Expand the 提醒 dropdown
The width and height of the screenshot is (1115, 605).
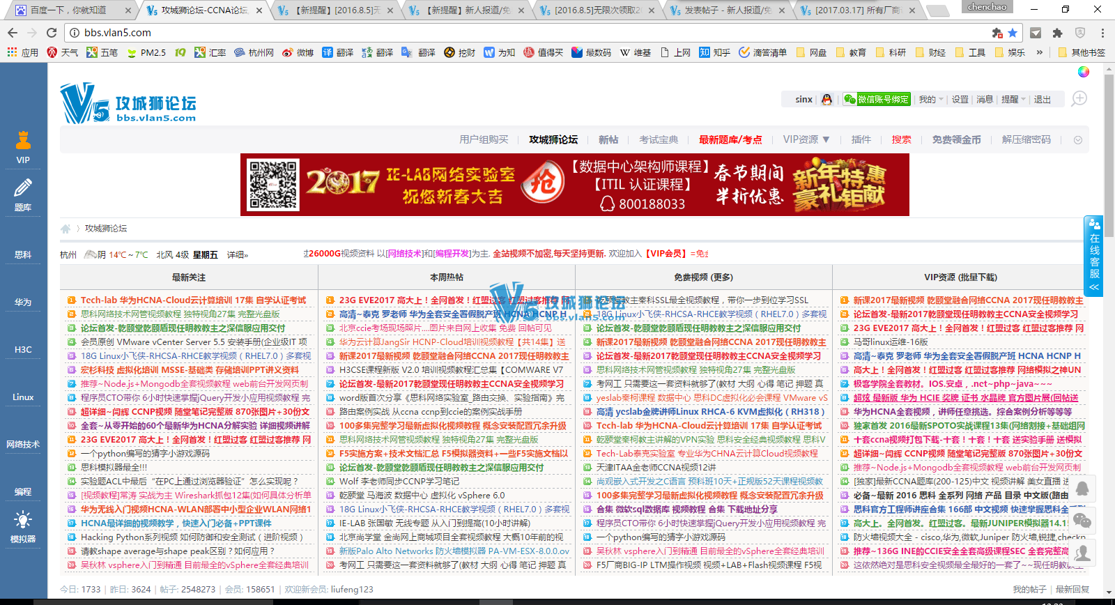coord(1013,100)
